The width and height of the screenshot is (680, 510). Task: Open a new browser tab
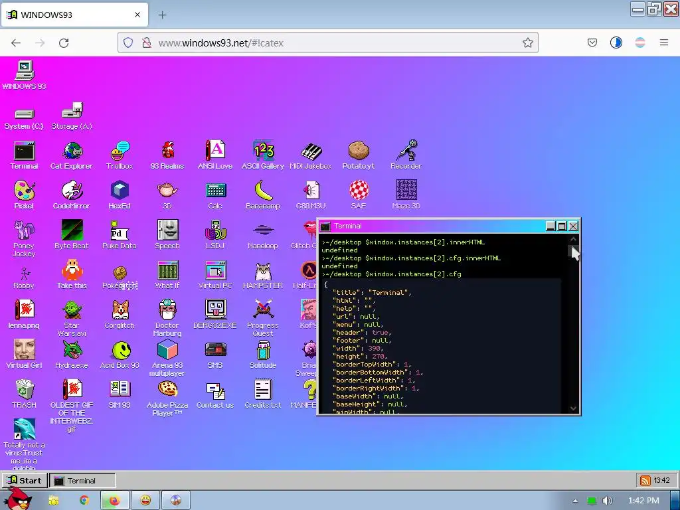point(162,15)
